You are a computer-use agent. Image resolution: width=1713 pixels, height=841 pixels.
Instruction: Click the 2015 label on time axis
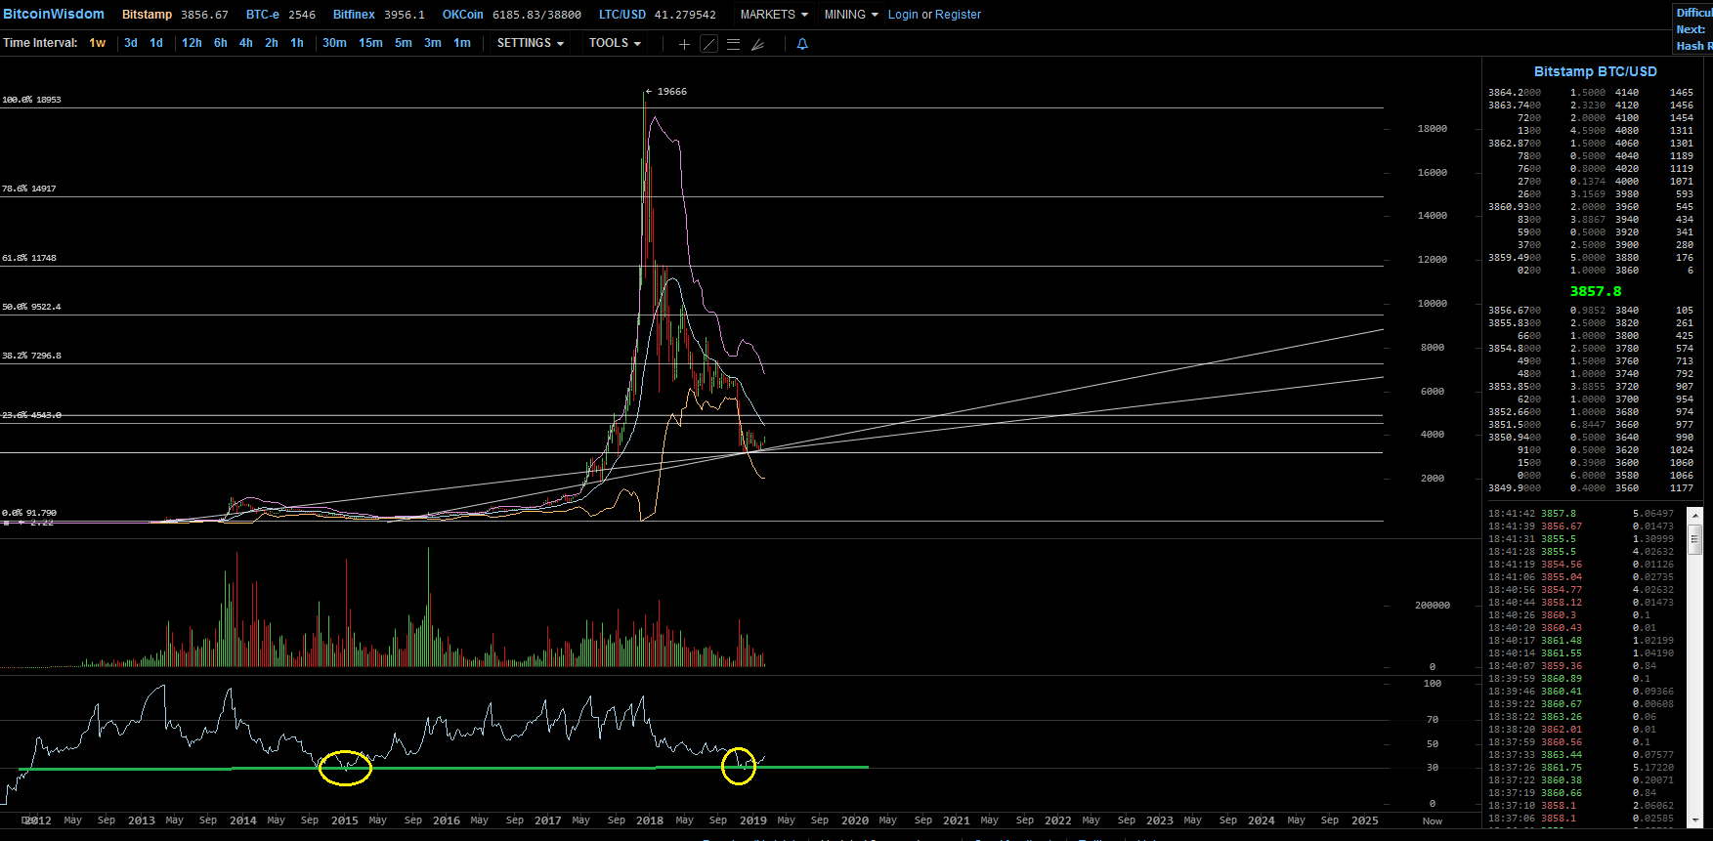(345, 820)
